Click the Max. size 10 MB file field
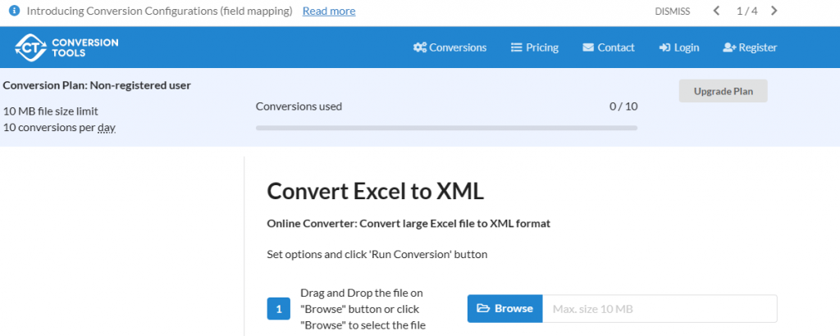840x336 pixels. click(660, 309)
